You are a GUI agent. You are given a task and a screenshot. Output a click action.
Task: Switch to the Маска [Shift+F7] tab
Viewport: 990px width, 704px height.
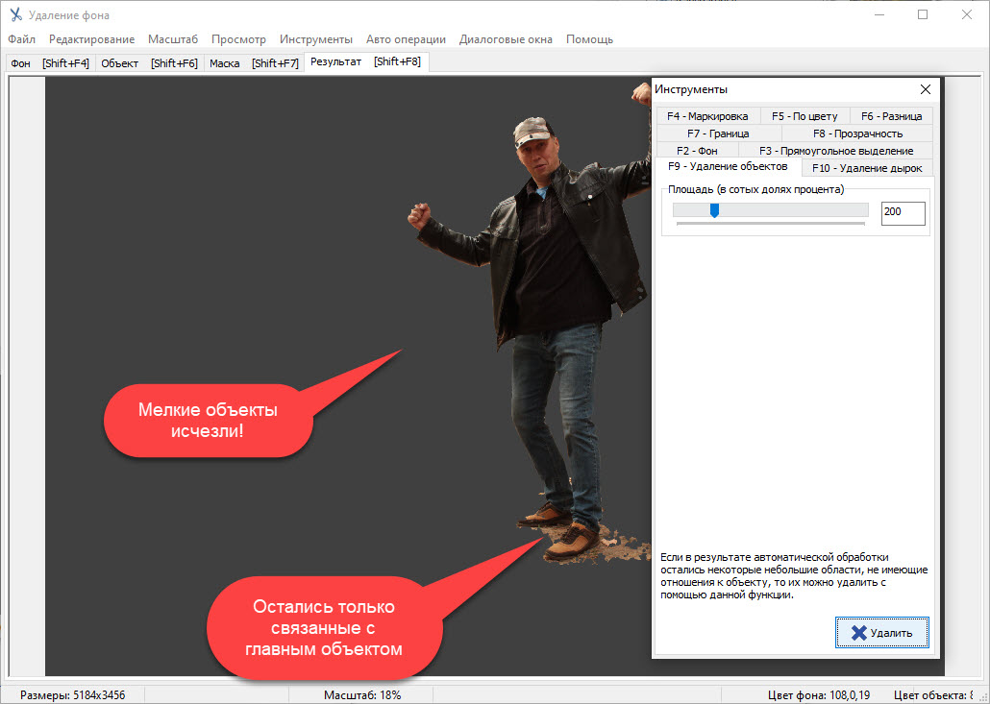[x=254, y=63]
